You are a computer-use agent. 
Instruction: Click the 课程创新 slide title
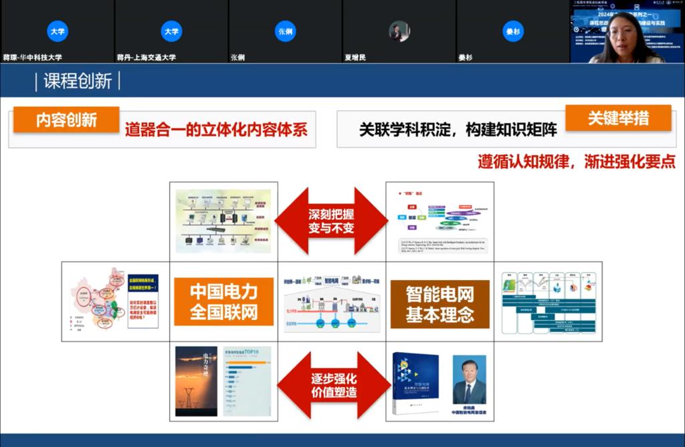click(x=78, y=82)
